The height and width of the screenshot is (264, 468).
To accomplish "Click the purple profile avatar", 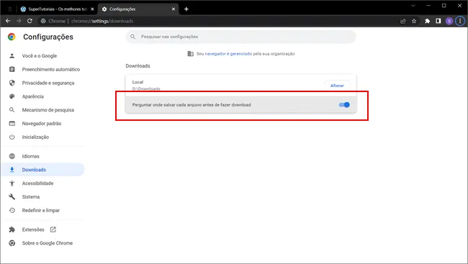I will [x=449, y=21].
